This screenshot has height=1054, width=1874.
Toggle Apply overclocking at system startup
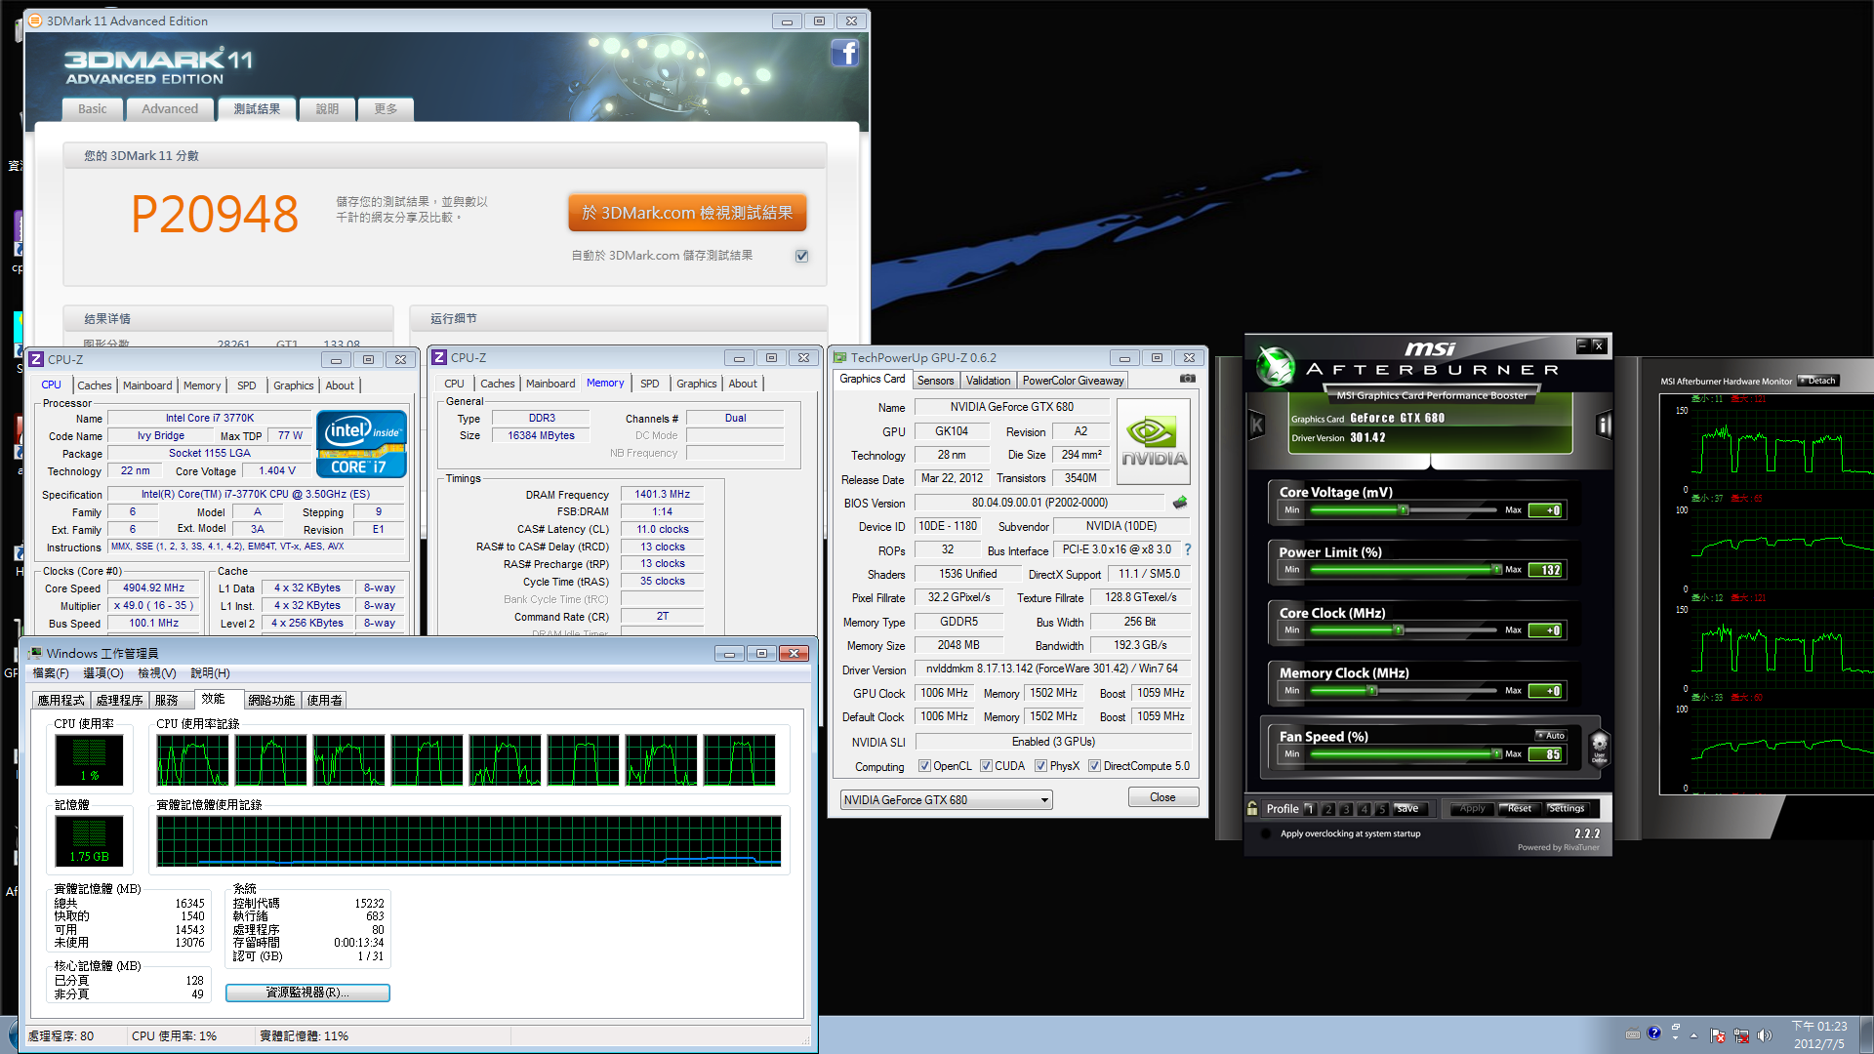click(x=1266, y=833)
